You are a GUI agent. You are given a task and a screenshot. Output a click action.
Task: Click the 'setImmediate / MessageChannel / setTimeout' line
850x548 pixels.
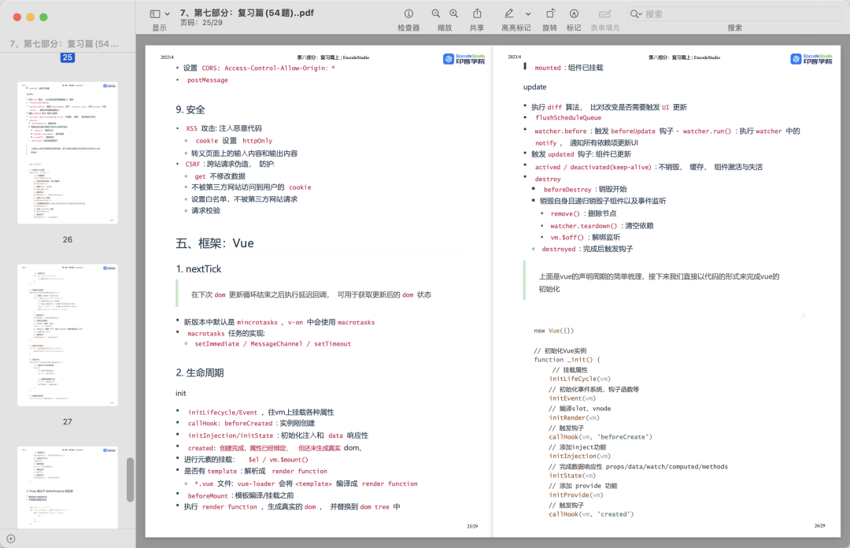pos(272,344)
